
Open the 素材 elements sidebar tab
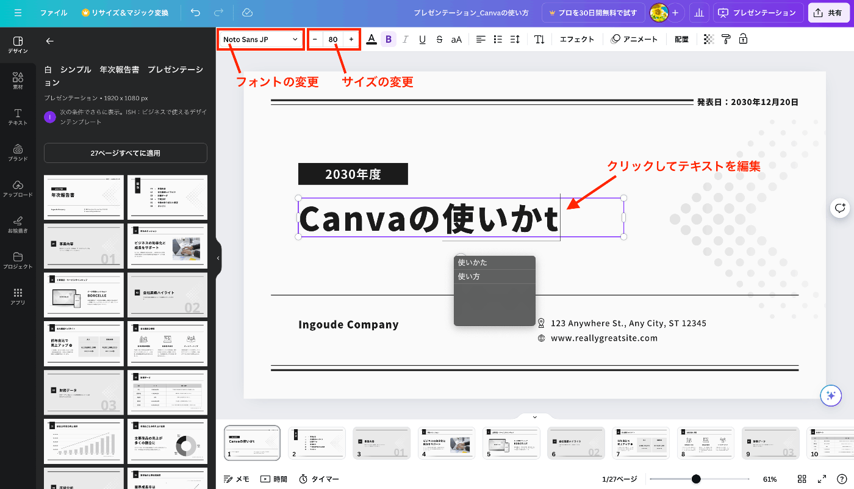click(18, 81)
